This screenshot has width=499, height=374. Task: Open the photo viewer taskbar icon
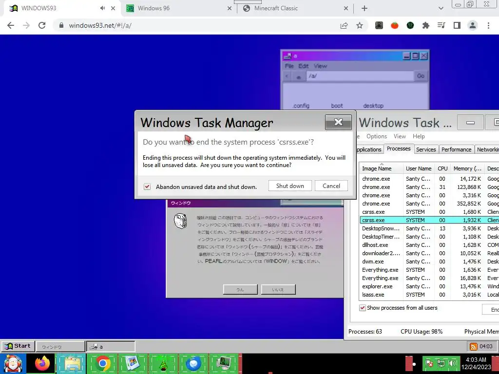pos(133,364)
